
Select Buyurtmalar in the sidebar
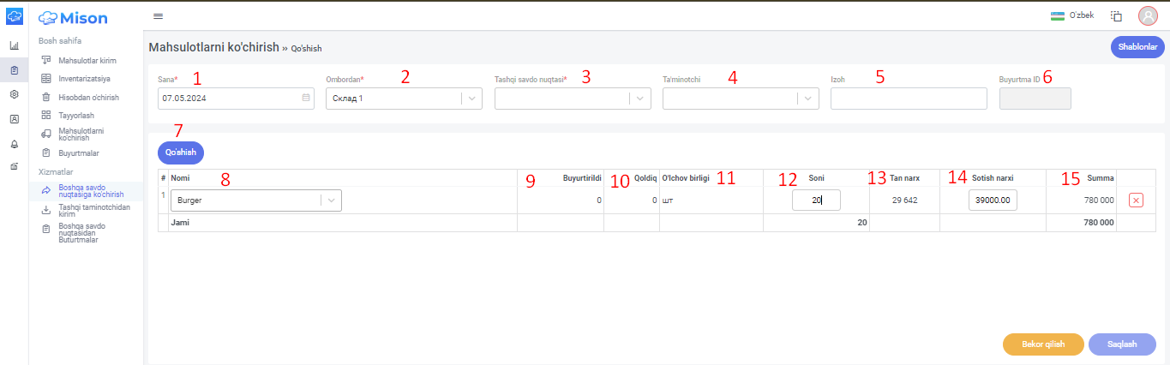[x=78, y=153]
